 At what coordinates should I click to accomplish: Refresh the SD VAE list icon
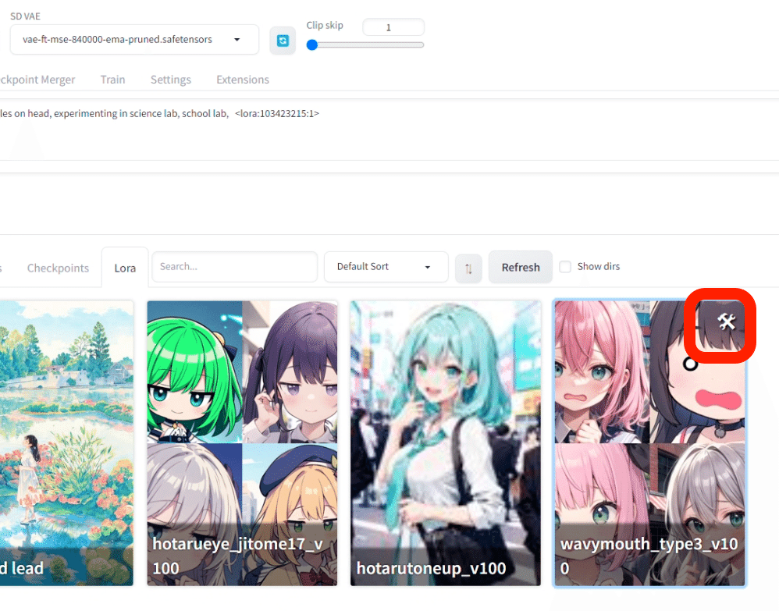coord(283,41)
